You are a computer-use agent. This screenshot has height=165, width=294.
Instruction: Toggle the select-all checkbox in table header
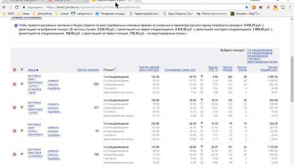pos(22,69)
